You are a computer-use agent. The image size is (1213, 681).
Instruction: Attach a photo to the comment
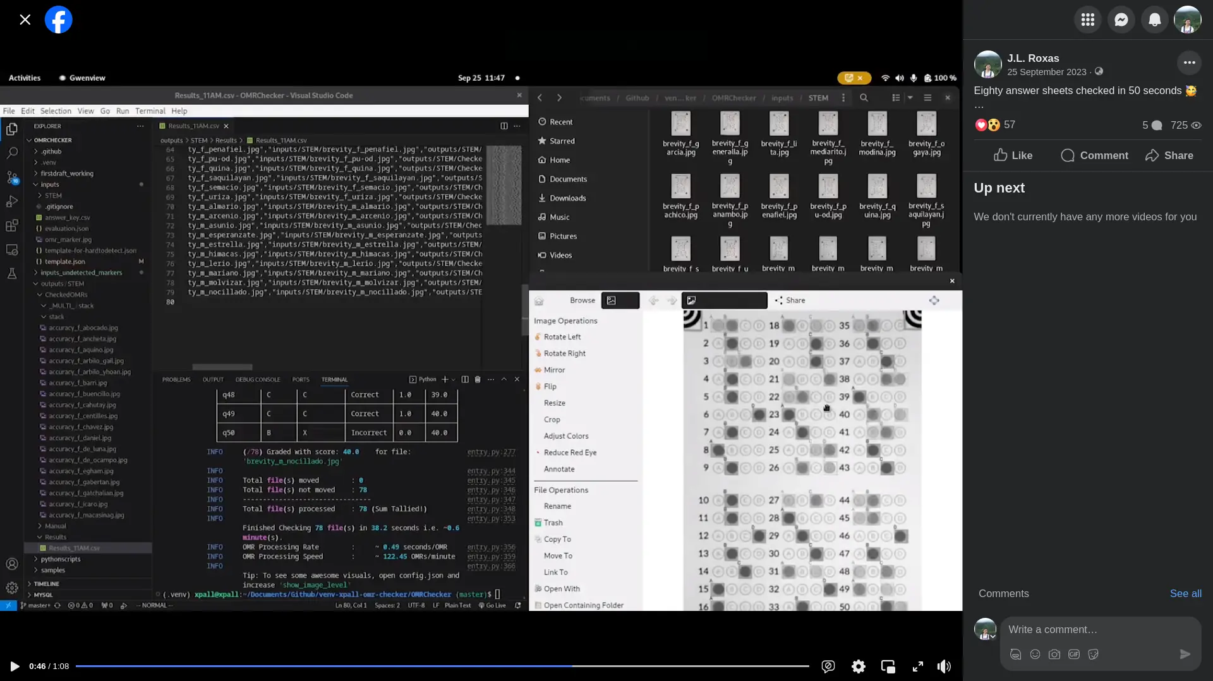pyautogui.click(x=1054, y=654)
